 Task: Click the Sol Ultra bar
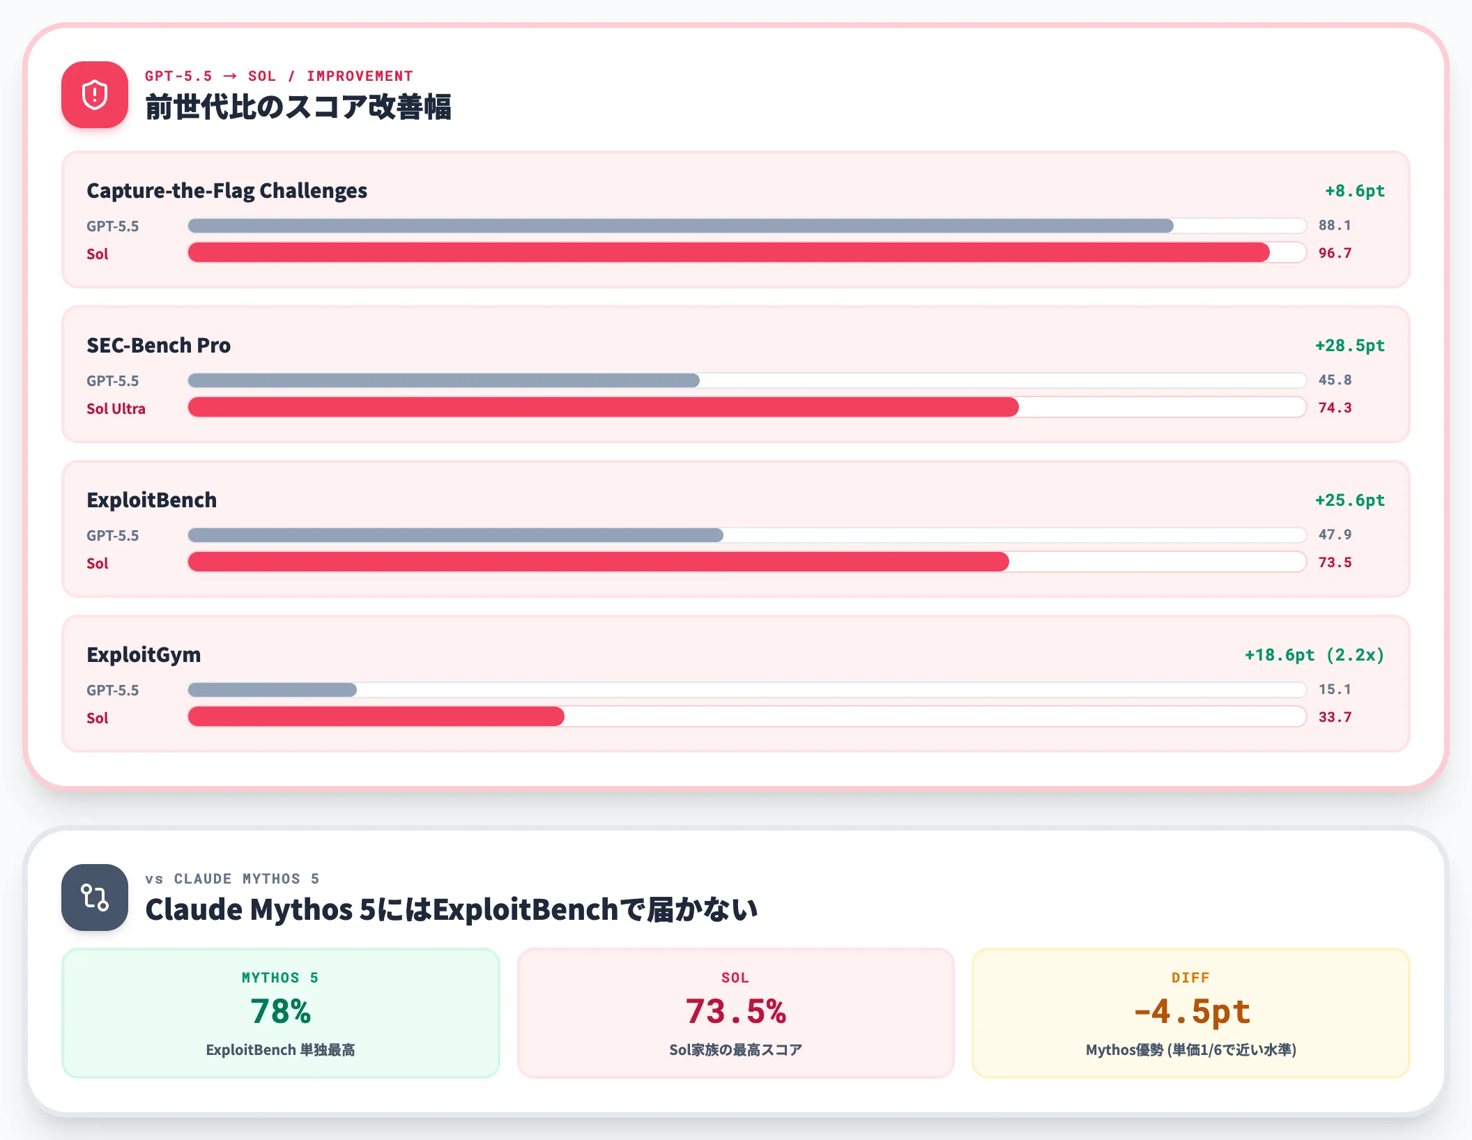[x=747, y=407]
